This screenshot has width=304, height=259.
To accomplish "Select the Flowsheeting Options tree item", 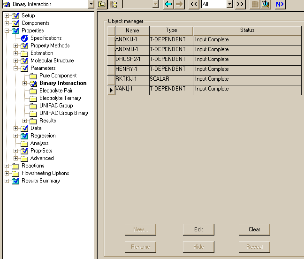I will click(46, 173).
